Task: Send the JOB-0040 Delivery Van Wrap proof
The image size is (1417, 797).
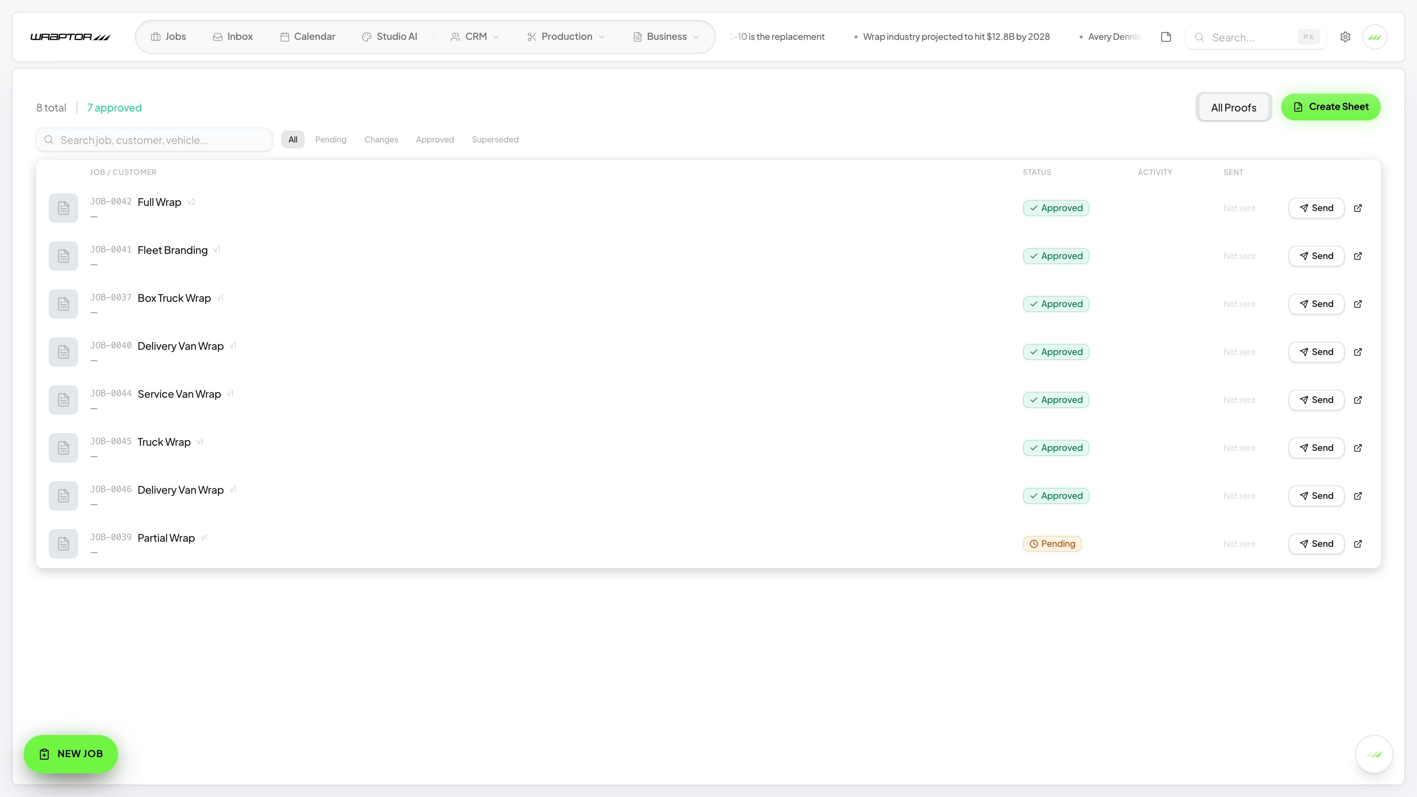Action: click(1316, 352)
